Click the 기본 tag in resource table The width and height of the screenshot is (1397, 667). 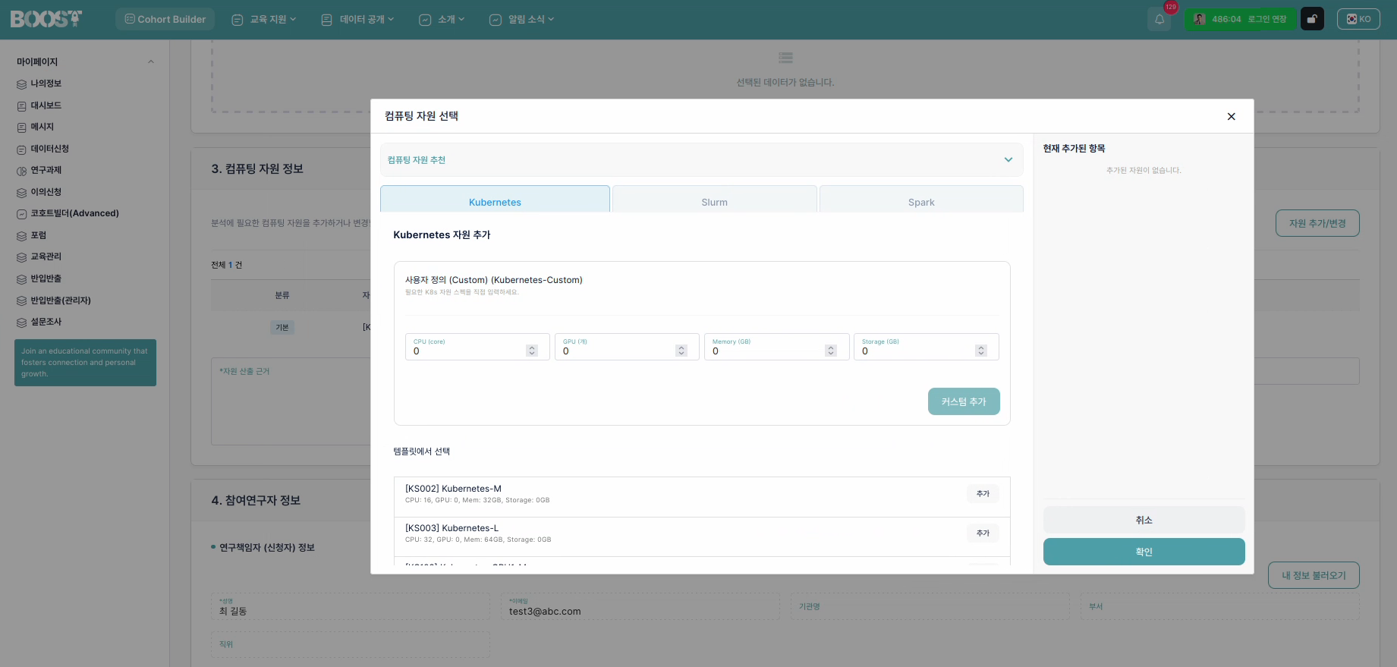(x=282, y=328)
